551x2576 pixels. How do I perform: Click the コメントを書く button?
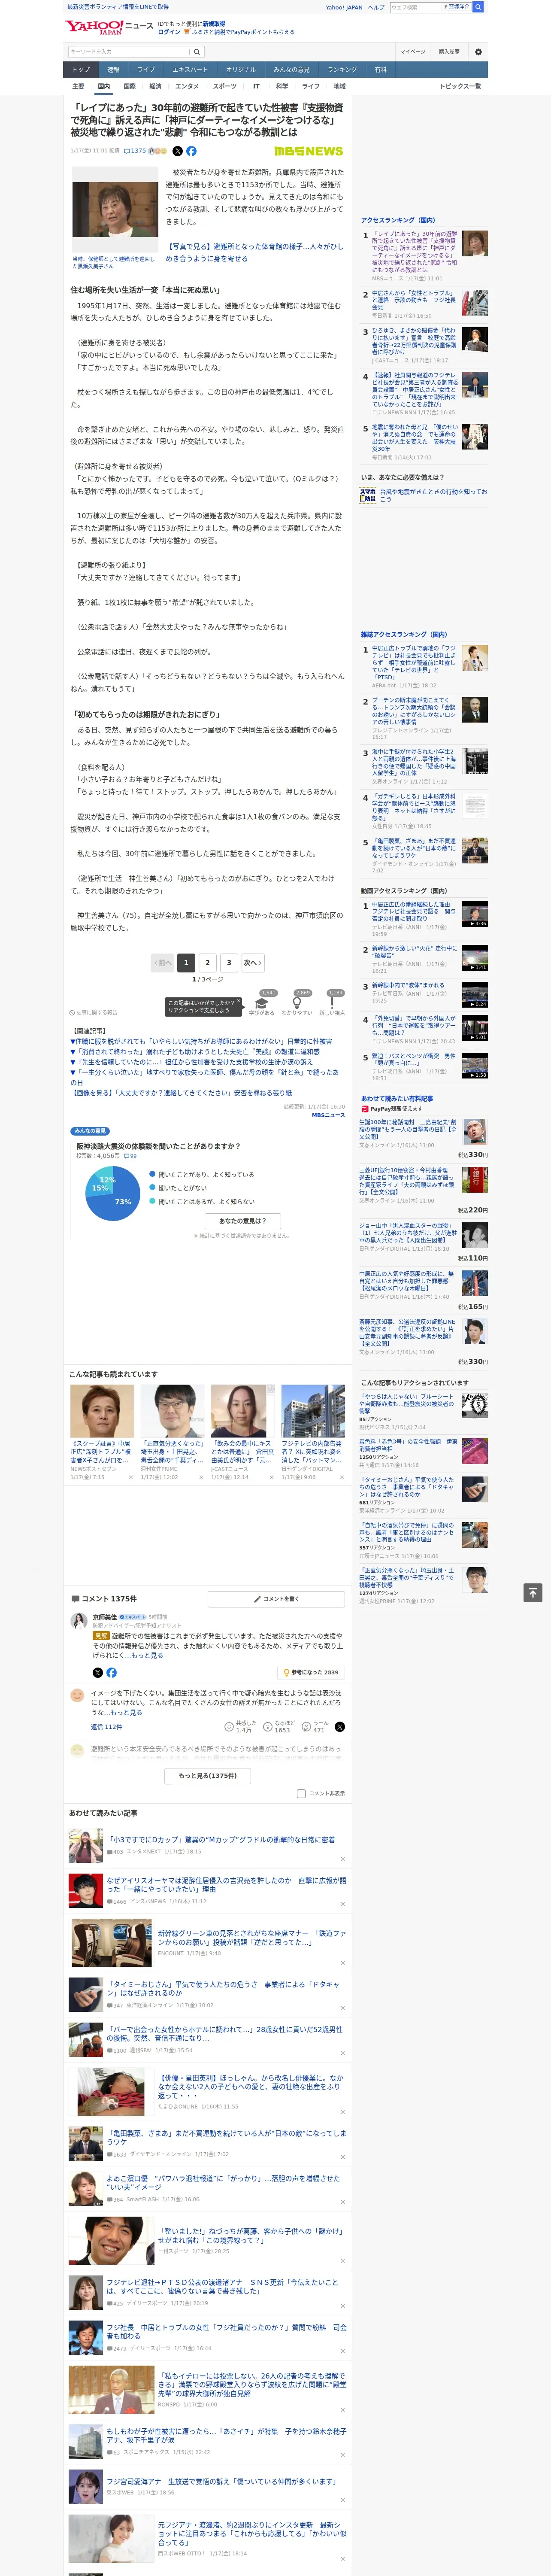(276, 1599)
